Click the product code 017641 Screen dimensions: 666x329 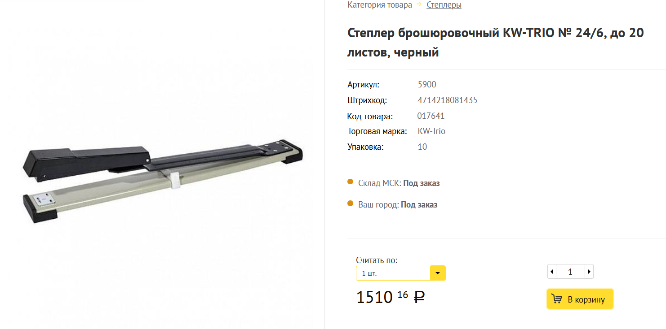(431, 116)
